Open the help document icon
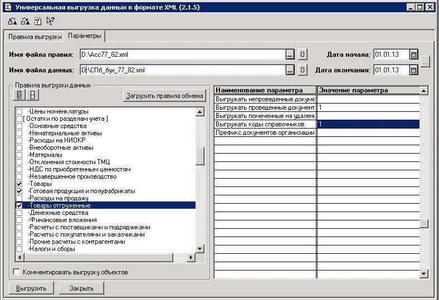This screenshot has height=300, width=439. [38, 21]
